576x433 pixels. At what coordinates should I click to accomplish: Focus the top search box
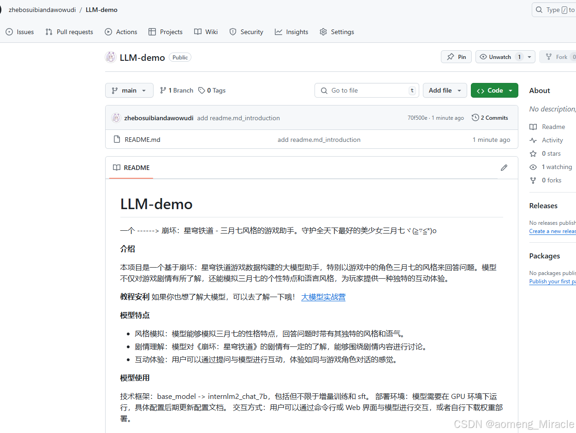click(x=554, y=10)
